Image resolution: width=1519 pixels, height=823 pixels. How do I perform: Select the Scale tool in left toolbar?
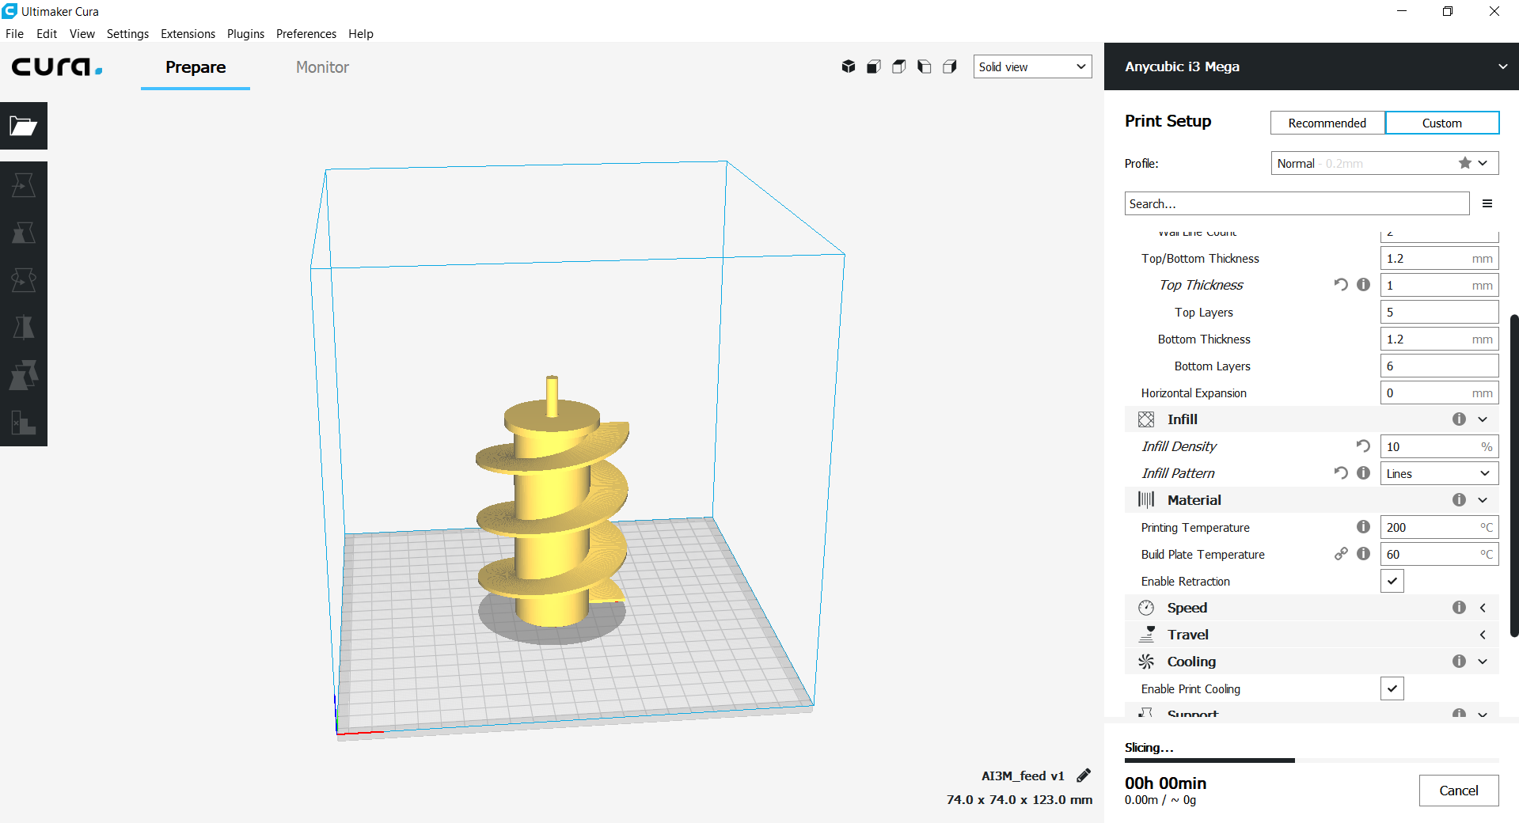(x=24, y=233)
